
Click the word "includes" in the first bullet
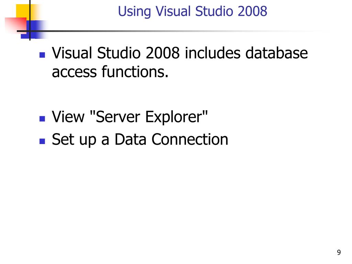click(212, 53)
